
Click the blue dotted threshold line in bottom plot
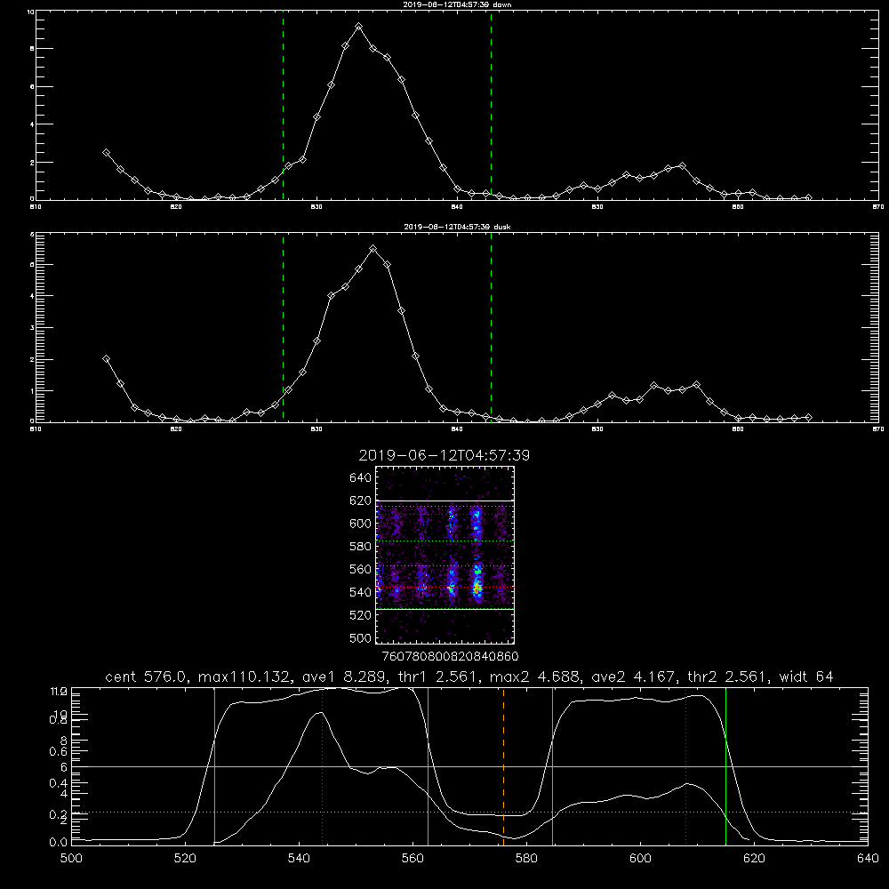click(469, 813)
